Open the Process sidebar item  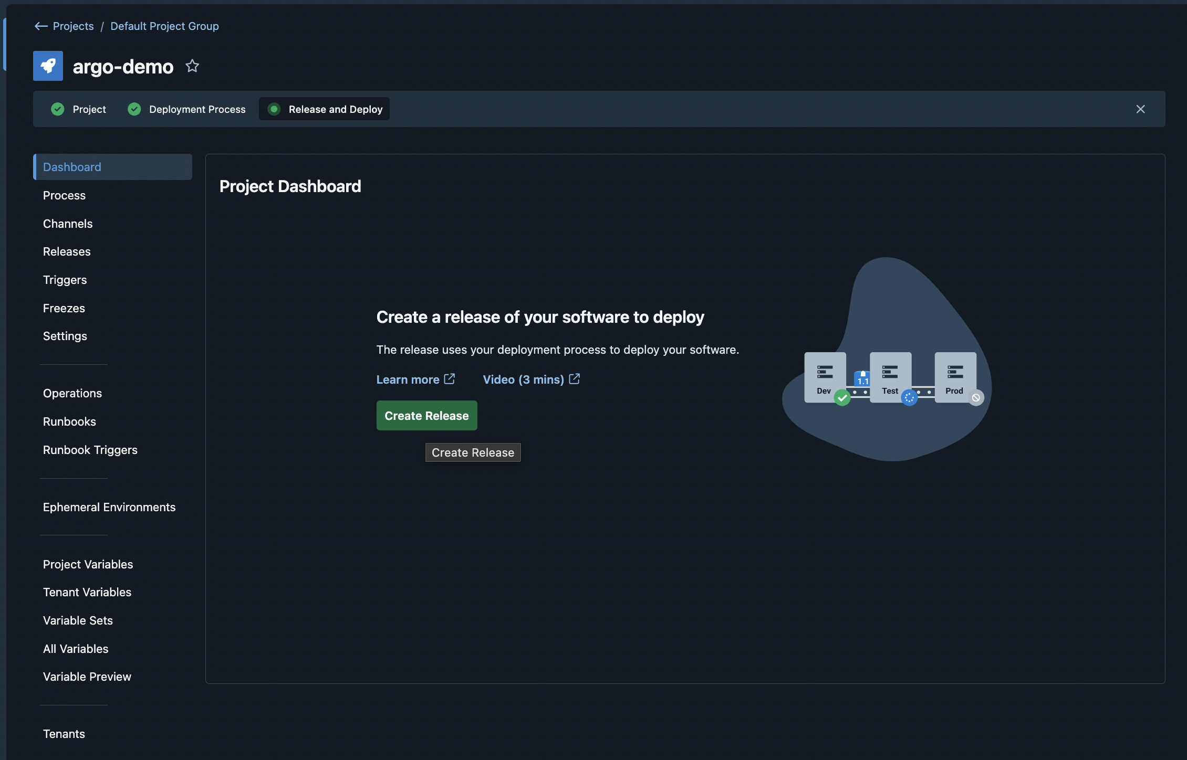click(x=64, y=195)
